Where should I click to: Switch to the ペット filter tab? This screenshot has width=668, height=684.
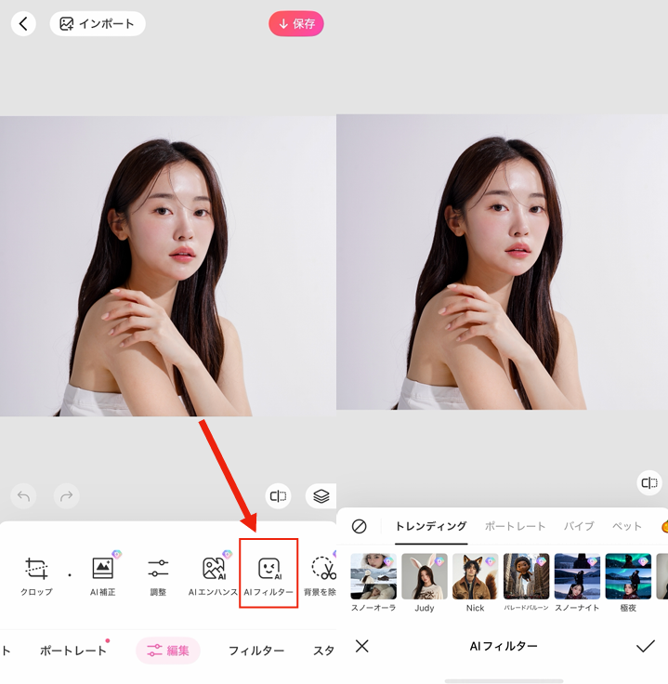click(x=627, y=526)
